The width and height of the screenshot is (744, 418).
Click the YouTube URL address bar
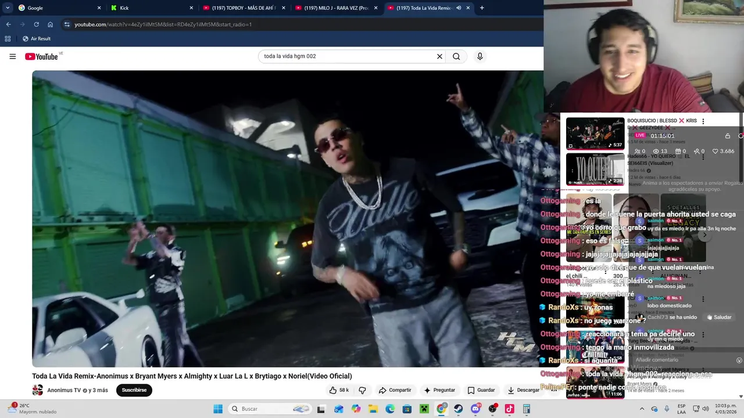302,24
